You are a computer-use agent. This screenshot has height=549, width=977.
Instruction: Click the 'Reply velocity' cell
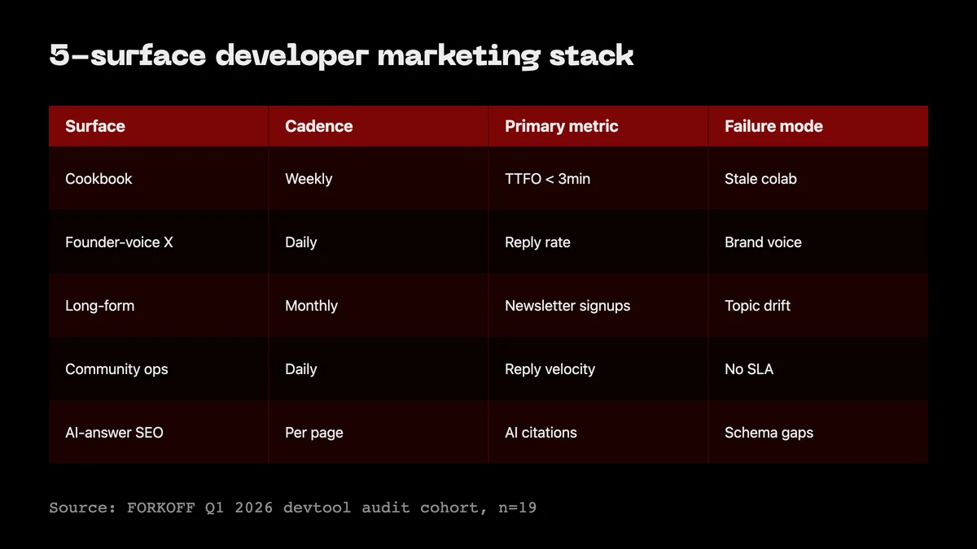pos(598,368)
